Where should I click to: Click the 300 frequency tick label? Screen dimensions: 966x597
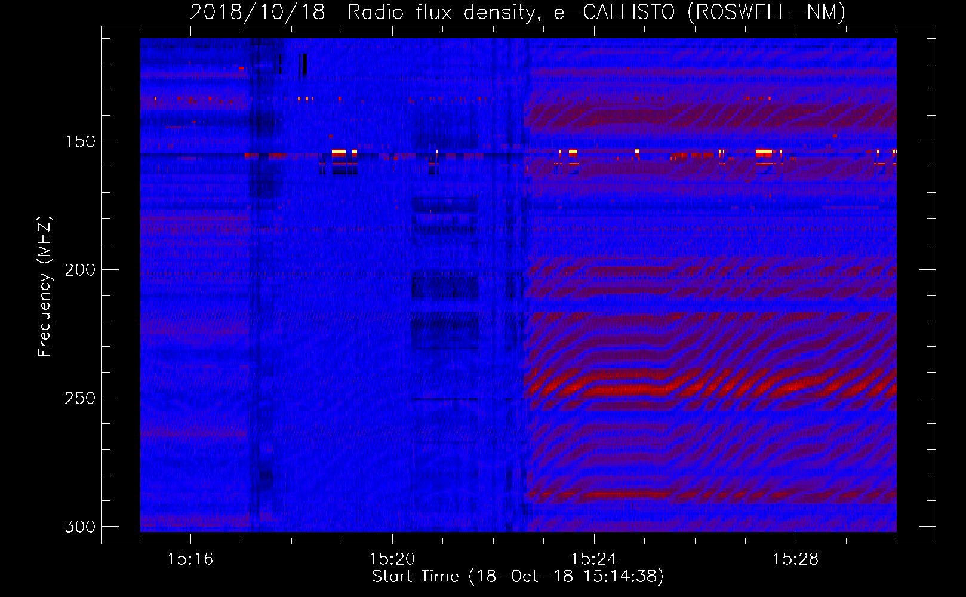(x=79, y=527)
